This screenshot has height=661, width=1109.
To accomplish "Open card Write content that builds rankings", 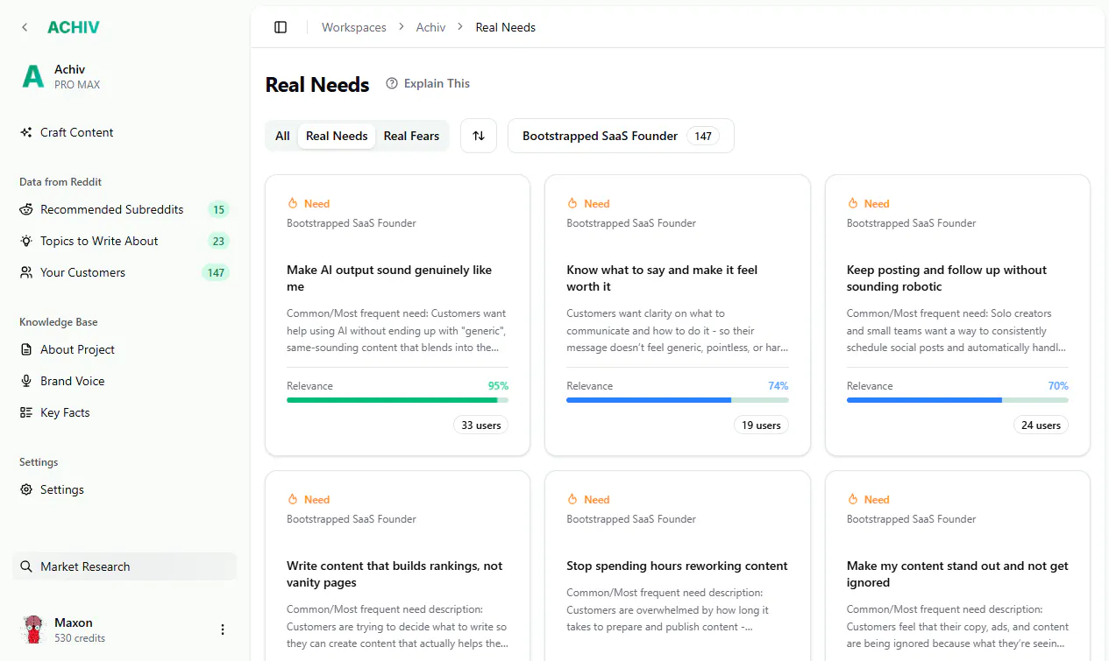I will [397, 566].
